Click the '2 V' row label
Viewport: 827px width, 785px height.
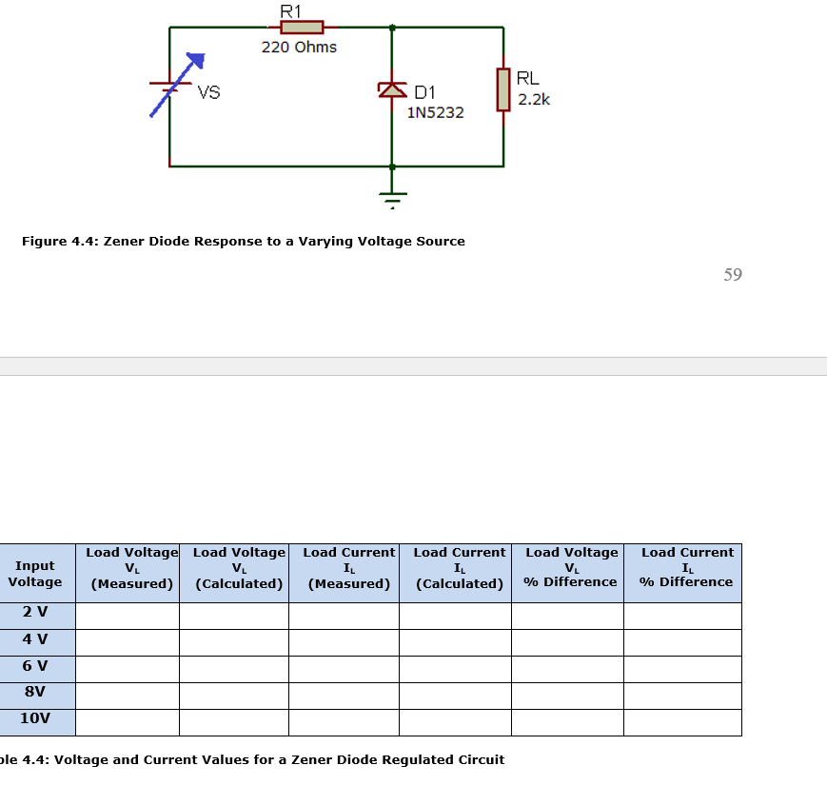pyautogui.click(x=35, y=612)
